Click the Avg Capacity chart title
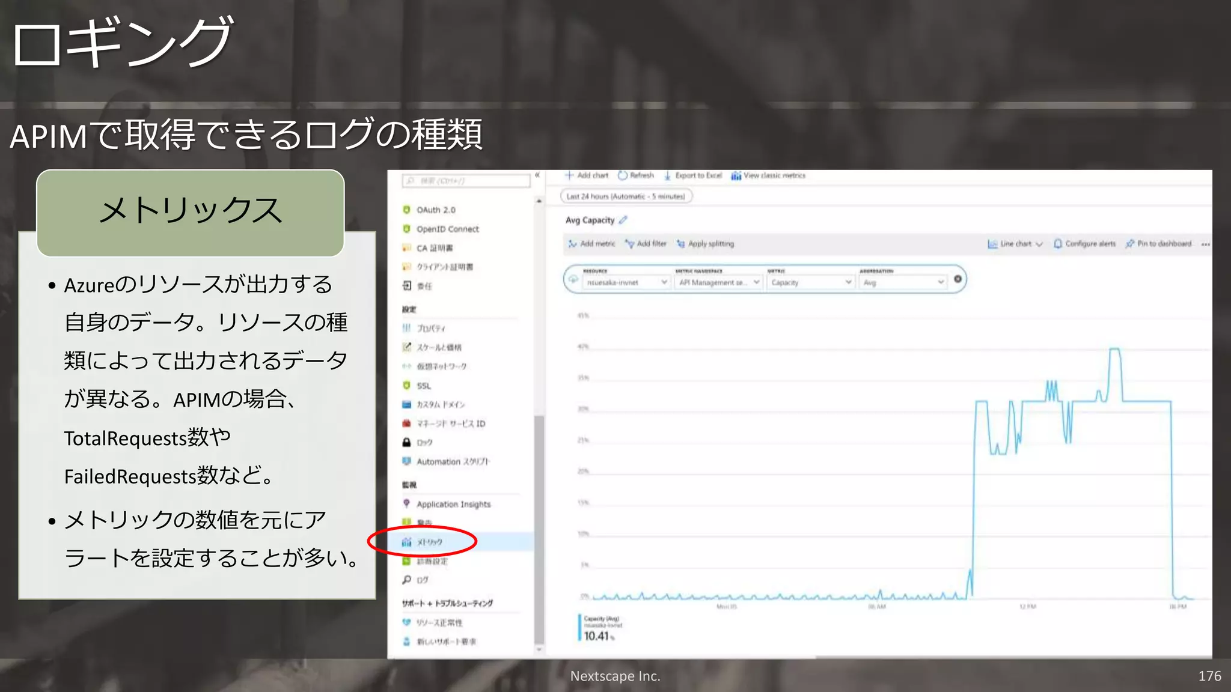The image size is (1231, 692). [x=590, y=220]
